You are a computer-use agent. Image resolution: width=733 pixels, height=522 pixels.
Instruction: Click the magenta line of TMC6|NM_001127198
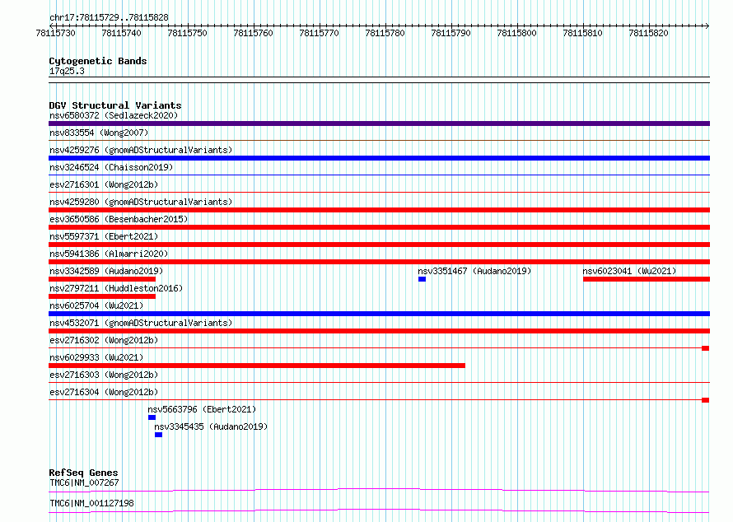pos(379,510)
